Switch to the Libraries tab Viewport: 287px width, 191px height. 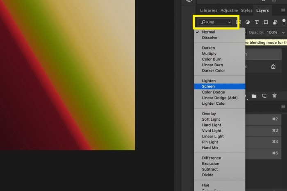(208, 10)
